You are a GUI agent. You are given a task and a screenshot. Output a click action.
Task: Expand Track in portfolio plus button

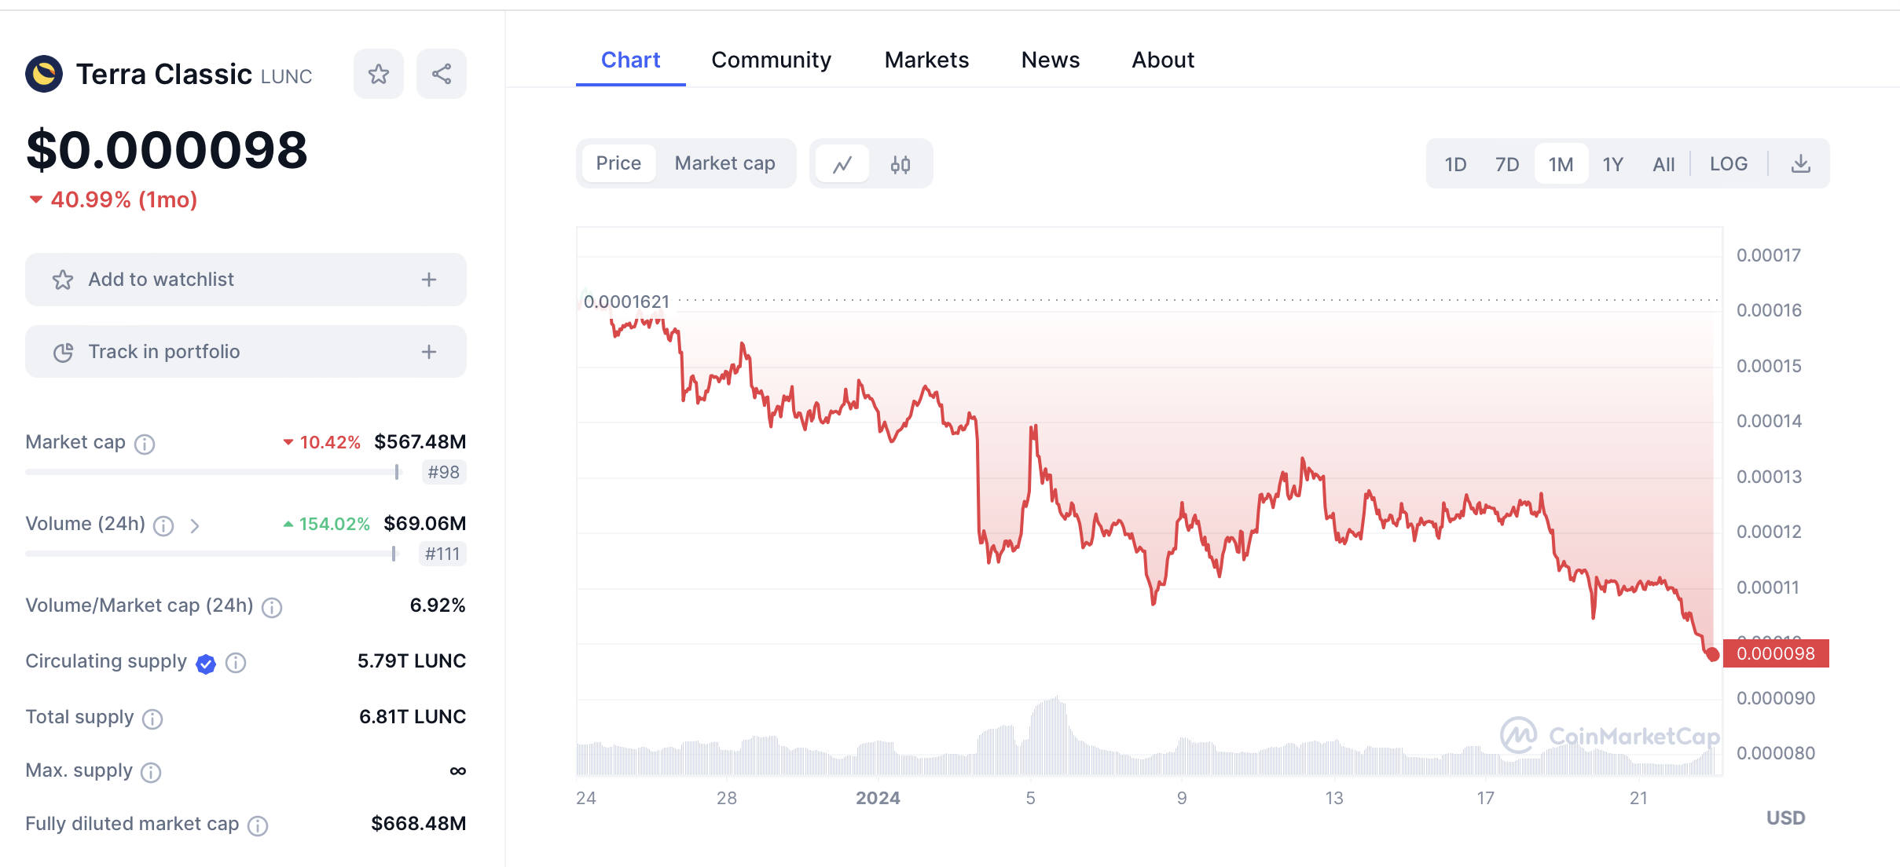429,352
